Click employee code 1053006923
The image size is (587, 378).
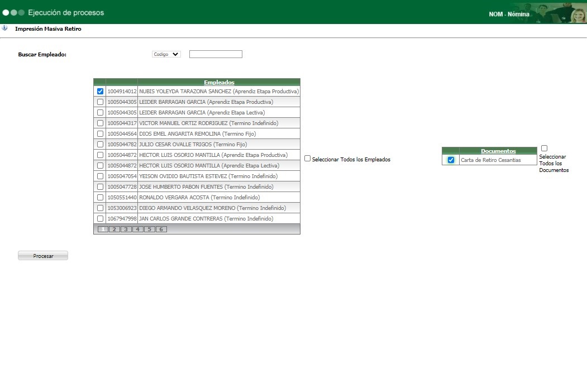[x=122, y=208]
